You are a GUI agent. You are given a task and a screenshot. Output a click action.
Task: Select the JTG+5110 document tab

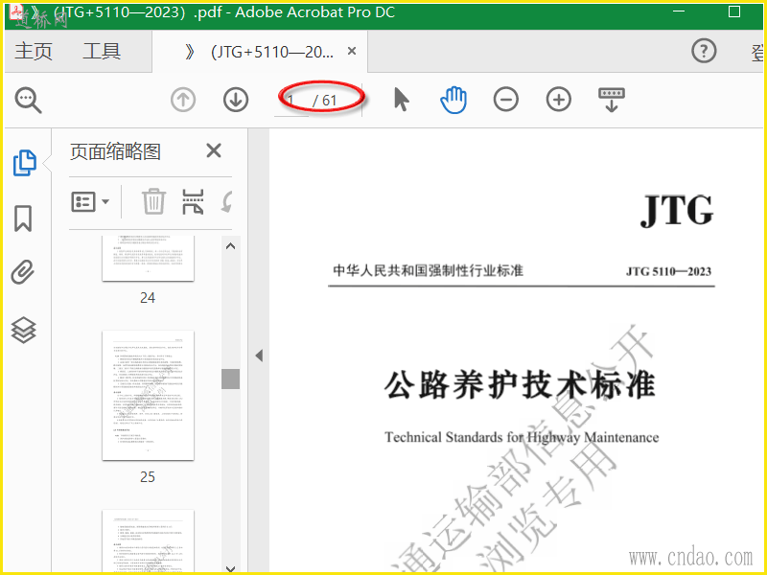point(260,52)
